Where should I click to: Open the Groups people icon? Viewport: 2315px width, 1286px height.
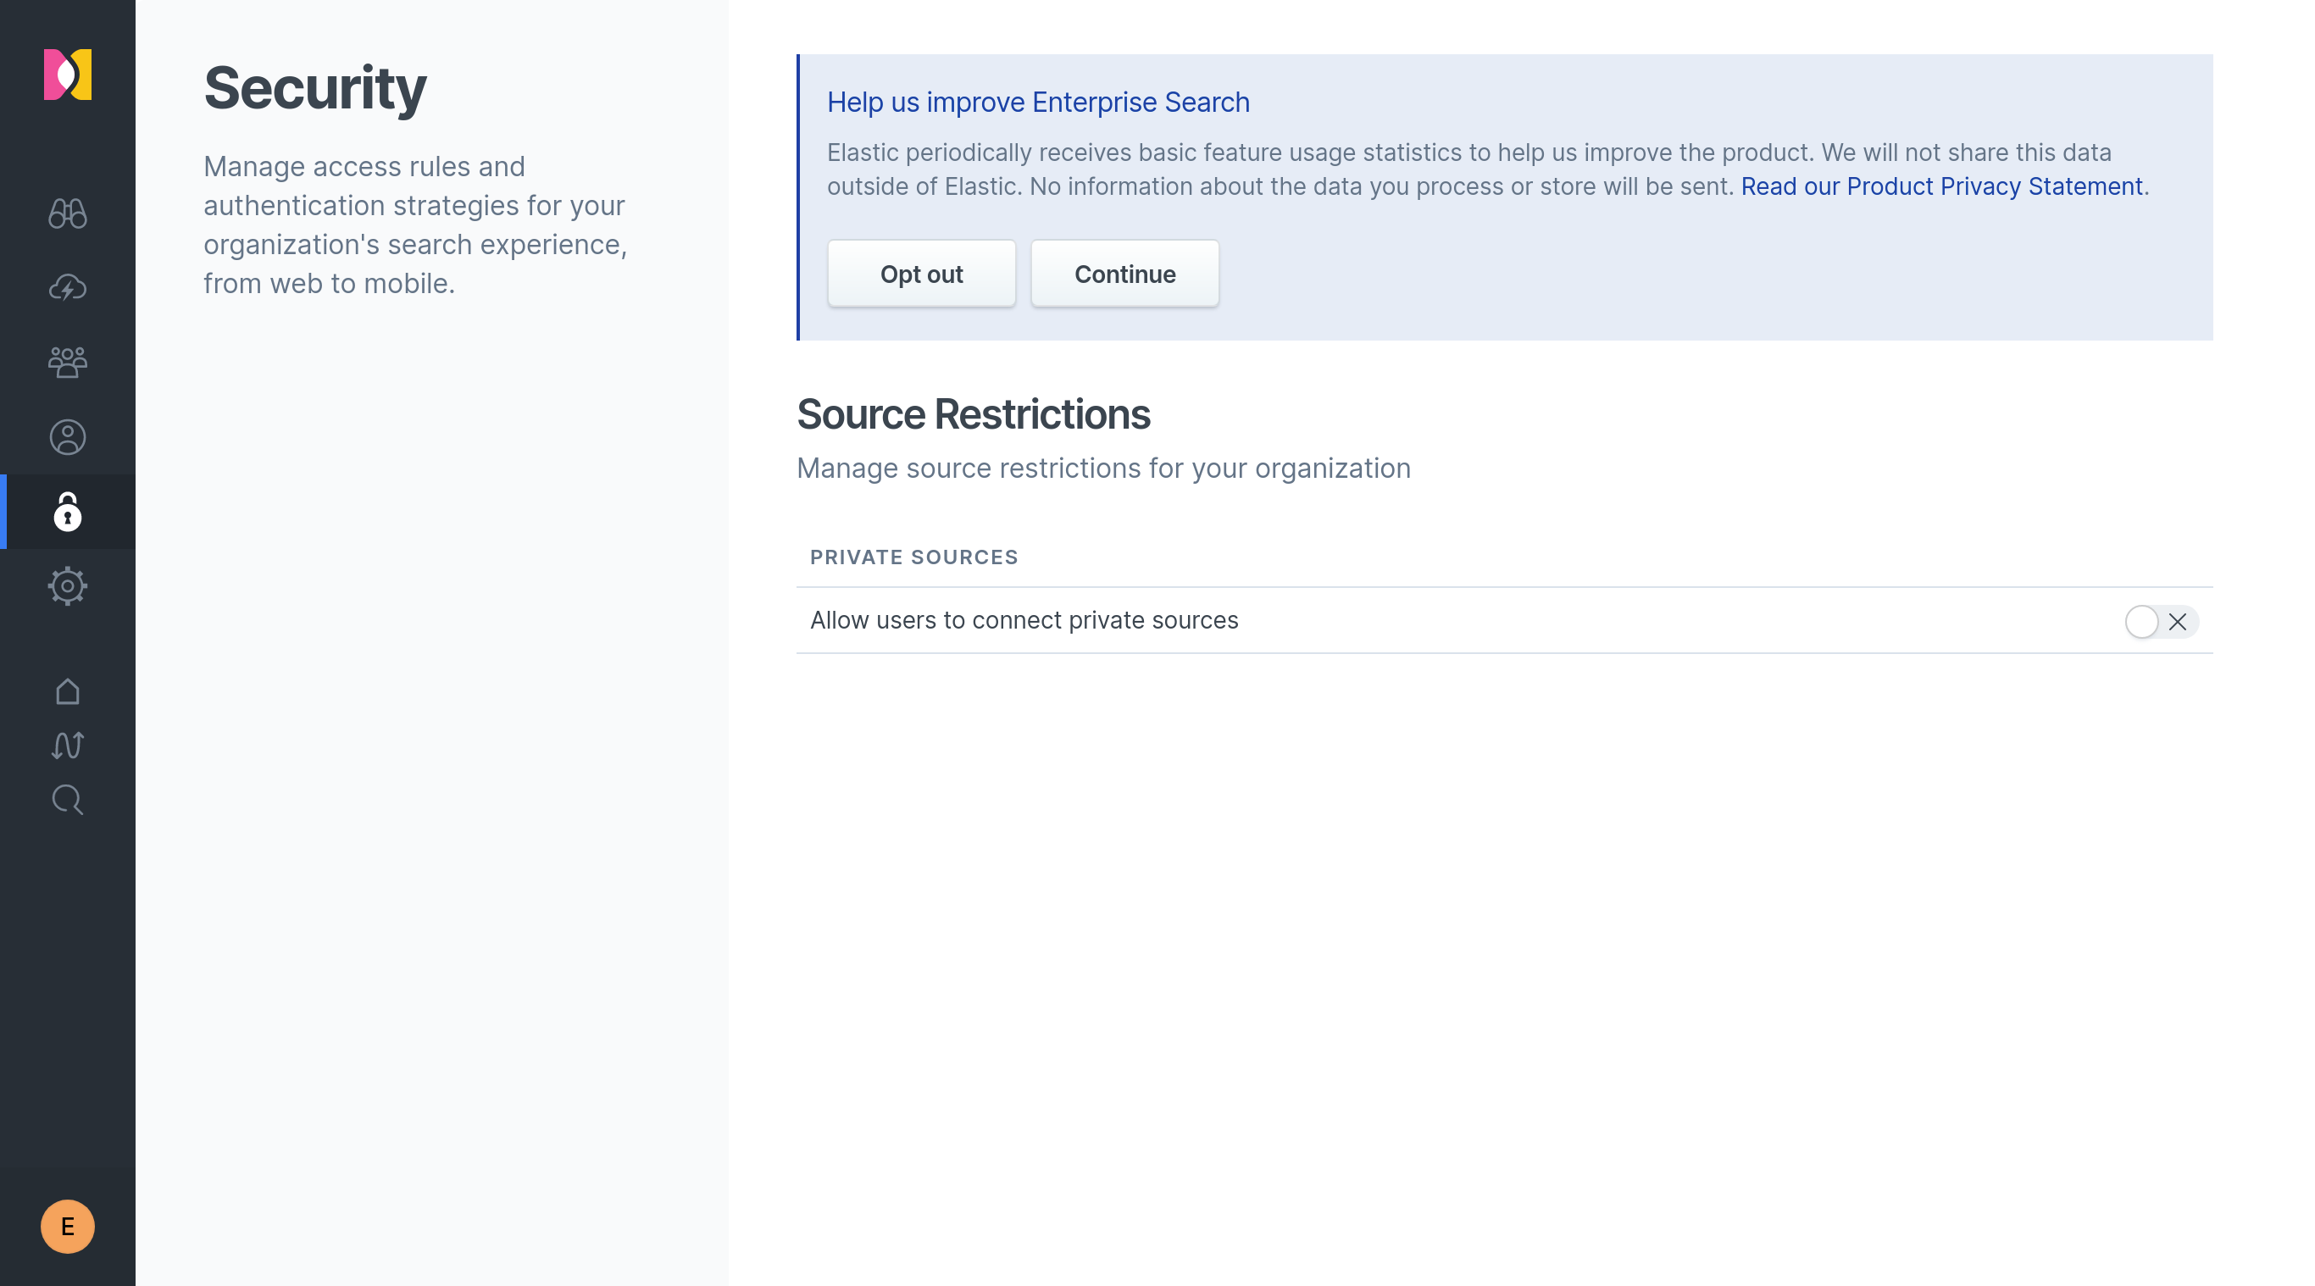pos(68,363)
